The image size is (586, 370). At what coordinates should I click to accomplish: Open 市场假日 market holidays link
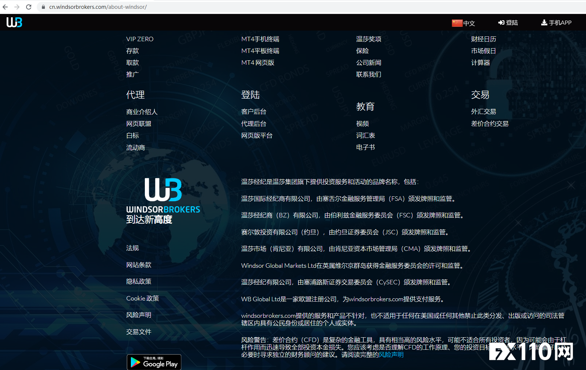click(484, 51)
